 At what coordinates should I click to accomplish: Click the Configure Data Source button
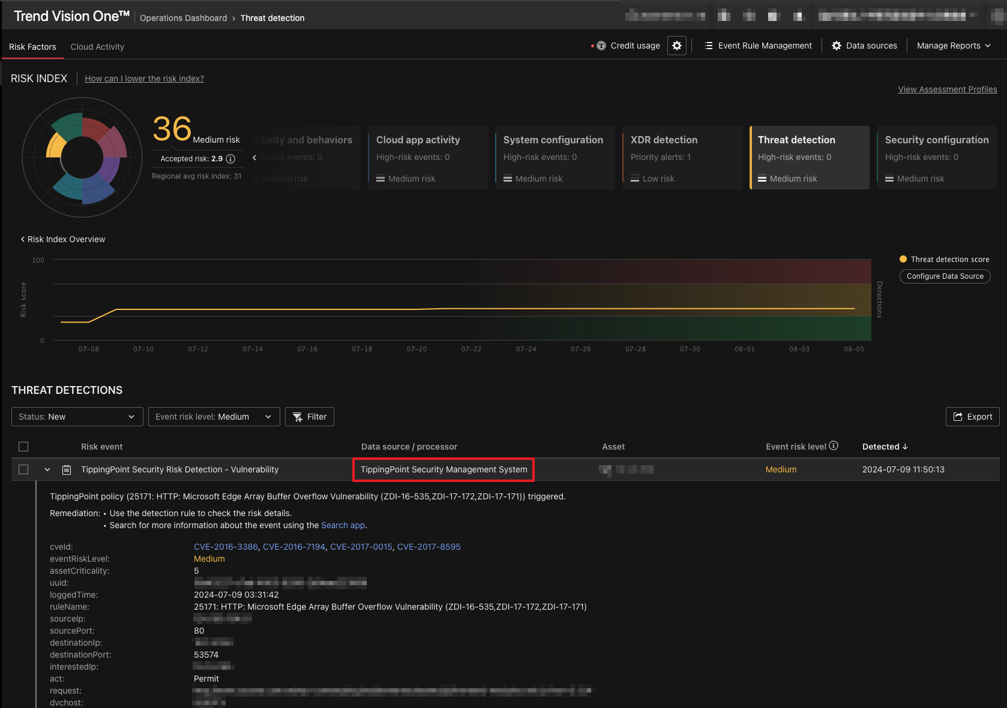tap(945, 276)
